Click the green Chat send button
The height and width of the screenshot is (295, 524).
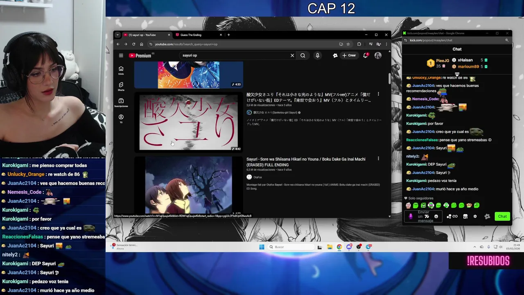[x=502, y=216]
